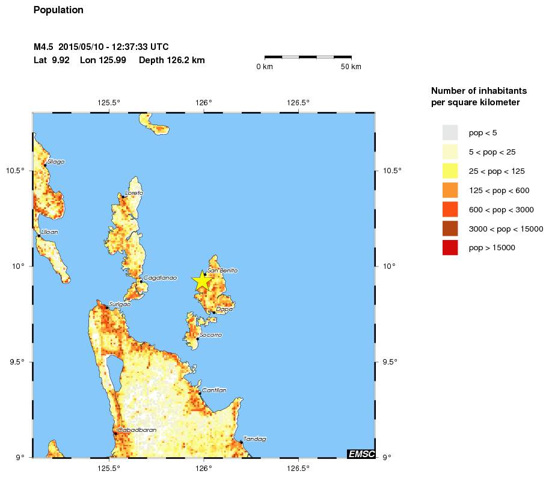Viewport: 549px width, 477px height.
Task: Click the brown '3000 < pop < 15000' swatch
Action: click(x=450, y=229)
